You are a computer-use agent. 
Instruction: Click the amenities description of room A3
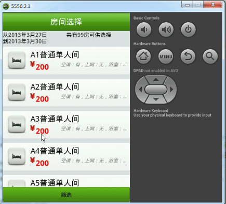[x=94, y=129]
